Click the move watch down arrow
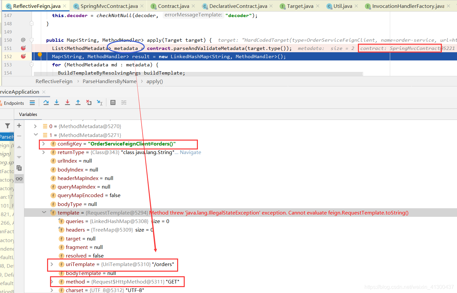The image size is (457, 293). (19, 157)
